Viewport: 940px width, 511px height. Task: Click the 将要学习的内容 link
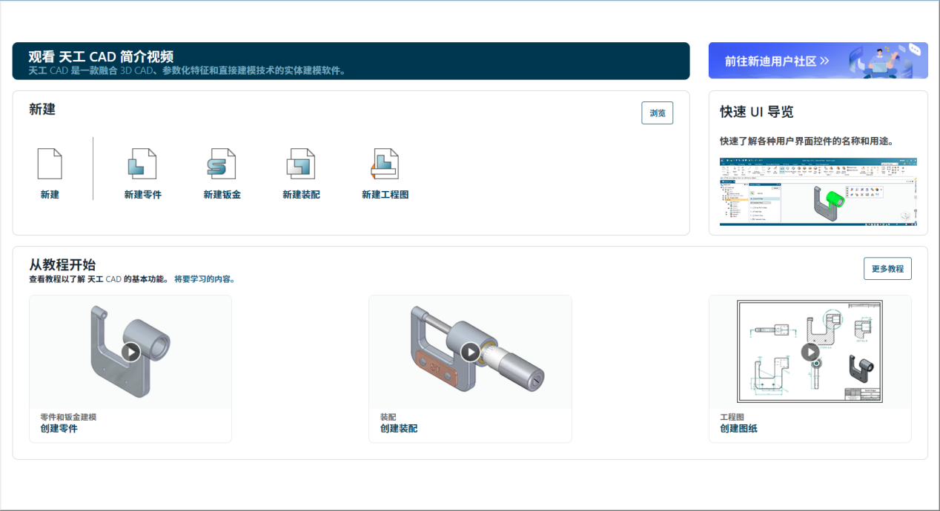pos(205,280)
